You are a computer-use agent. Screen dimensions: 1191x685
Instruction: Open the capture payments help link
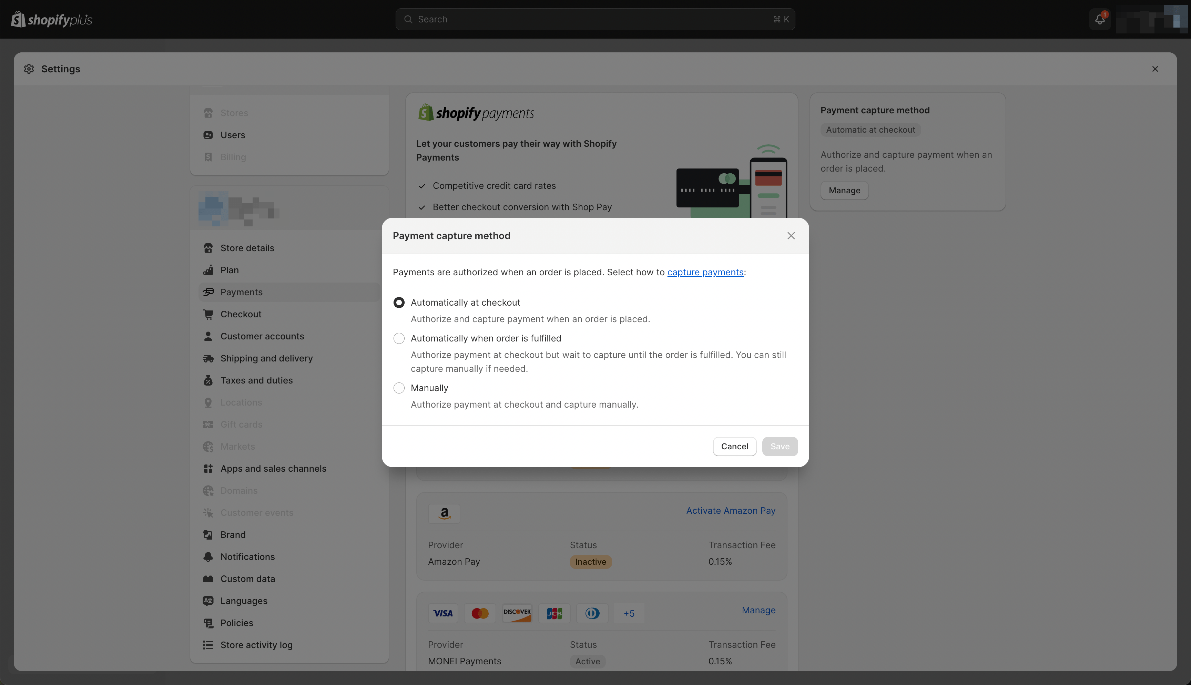click(705, 272)
